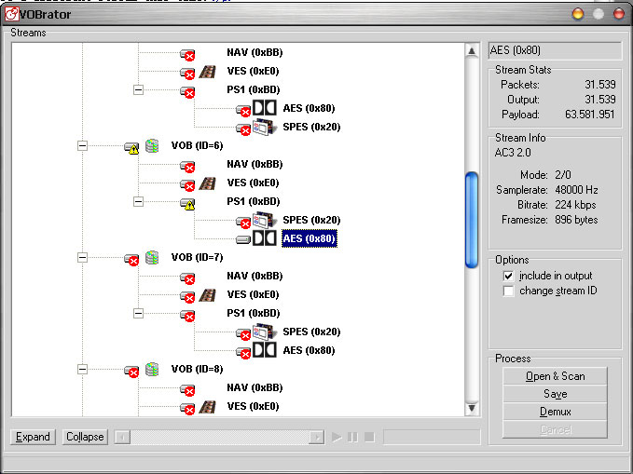633x474 pixels.
Task: Uncheck the include in output checkbox
Action: (508, 276)
